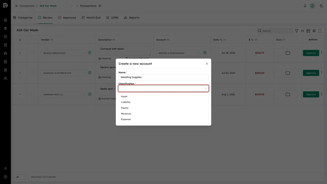Image resolution: width=327 pixels, height=184 pixels.
Task: Add a vendor next to VAMONOS PEST LLC
Action: pos(90,94)
